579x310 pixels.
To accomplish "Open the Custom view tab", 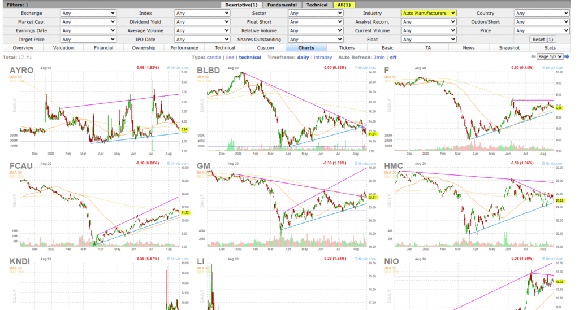I will [x=266, y=48].
